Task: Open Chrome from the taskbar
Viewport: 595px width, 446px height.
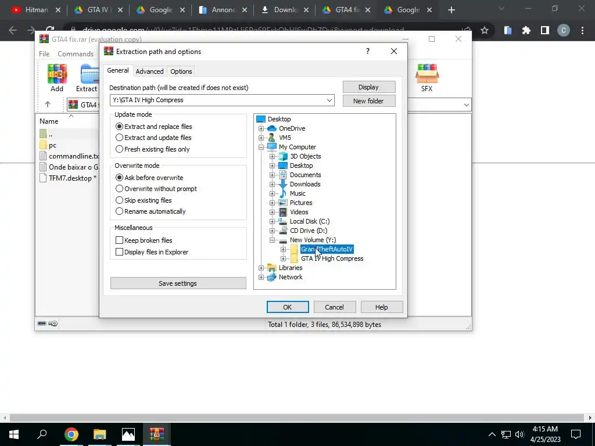Action: pos(71,434)
